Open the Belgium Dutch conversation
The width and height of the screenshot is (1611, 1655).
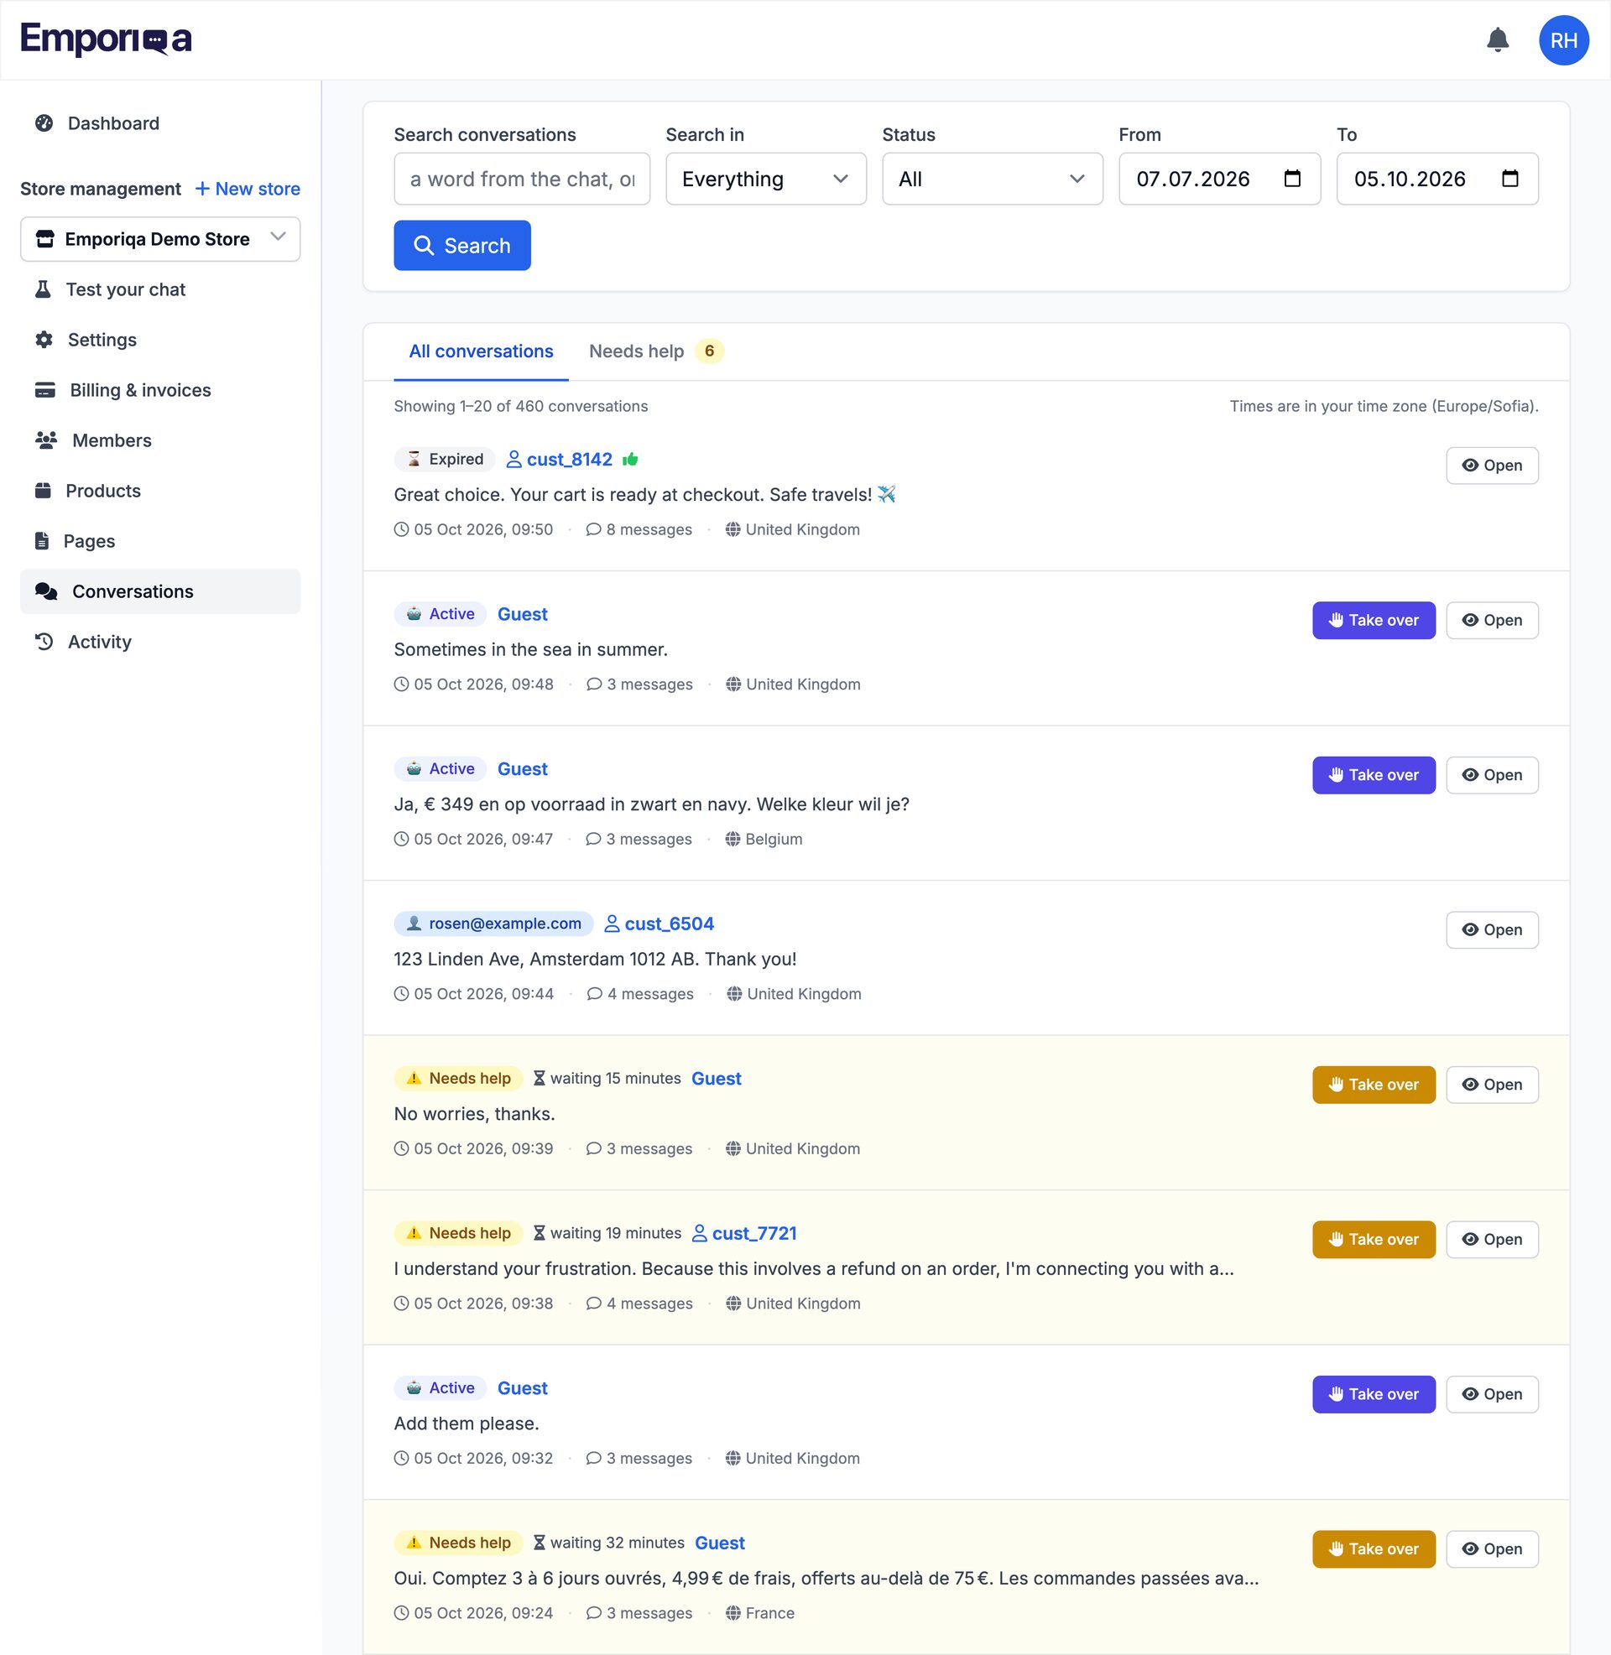coord(1492,774)
